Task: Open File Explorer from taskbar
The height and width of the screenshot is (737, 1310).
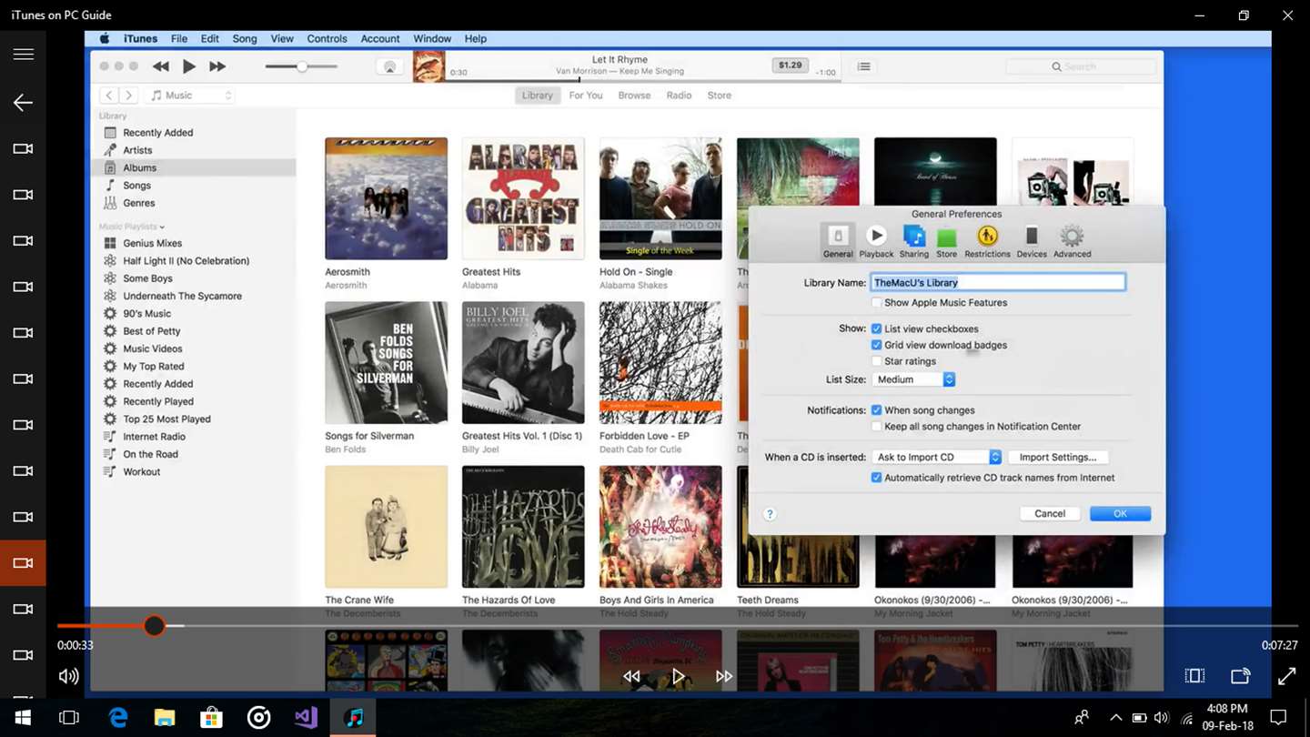Action: pyautogui.click(x=165, y=718)
